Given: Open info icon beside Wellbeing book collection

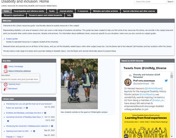Looking at the screenshot, I should (52, 126).
